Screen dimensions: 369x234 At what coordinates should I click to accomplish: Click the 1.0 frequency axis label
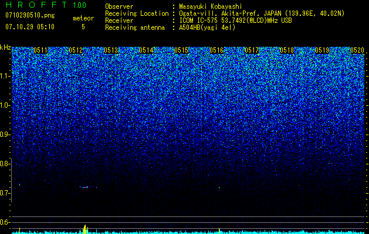point(5,105)
